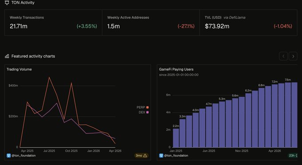Screen dimensions: 302x165
Task: Click the PERP legend label
Action: coord(141,107)
